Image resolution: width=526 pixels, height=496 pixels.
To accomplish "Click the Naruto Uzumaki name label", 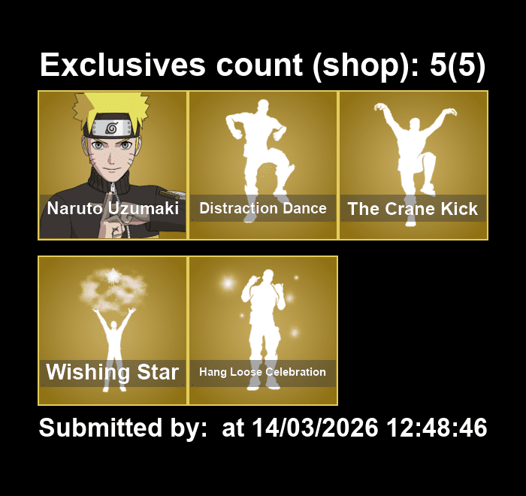I will pyautogui.click(x=113, y=208).
